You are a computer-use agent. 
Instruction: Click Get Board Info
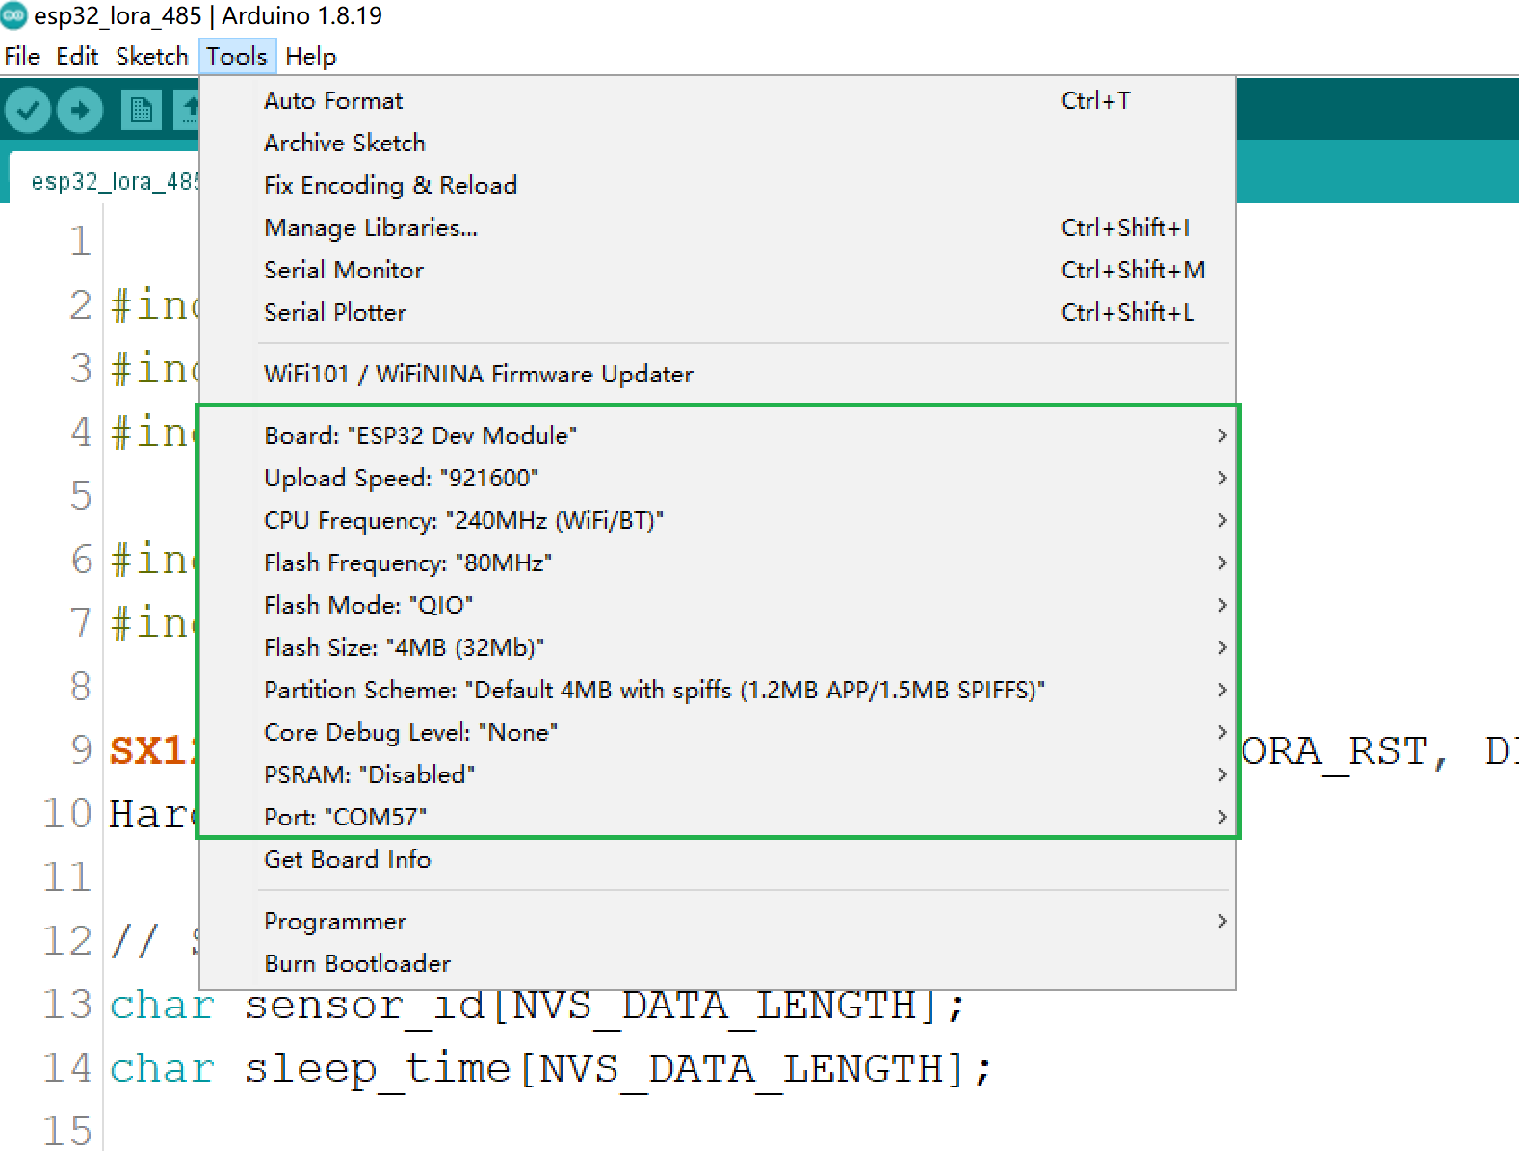(x=718, y=859)
